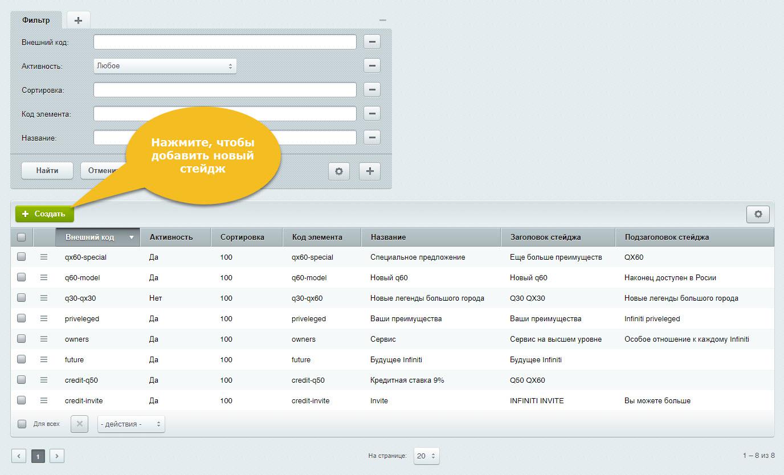Open row menu for q60-model

tap(44, 277)
